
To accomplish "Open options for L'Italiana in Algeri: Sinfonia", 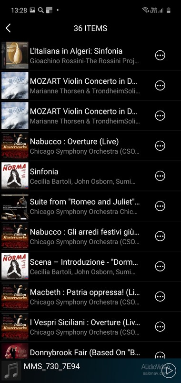I will click(160, 56).
